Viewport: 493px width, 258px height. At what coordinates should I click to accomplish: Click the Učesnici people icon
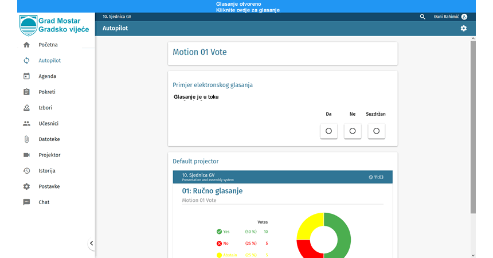[x=26, y=123]
